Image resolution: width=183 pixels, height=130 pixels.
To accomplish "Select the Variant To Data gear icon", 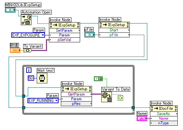I will [107, 97].
